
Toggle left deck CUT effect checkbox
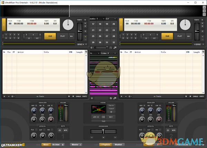(45, 130)
